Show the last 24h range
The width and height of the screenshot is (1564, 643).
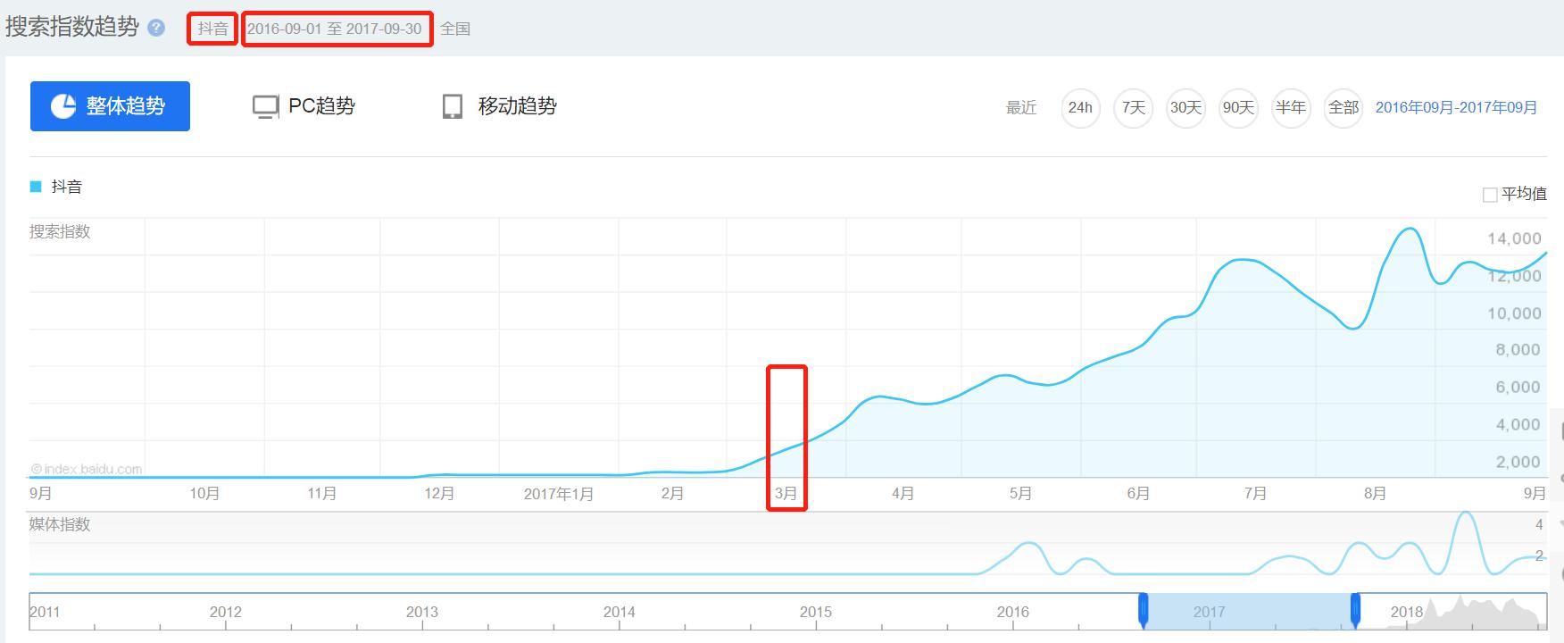point(1080,107)
